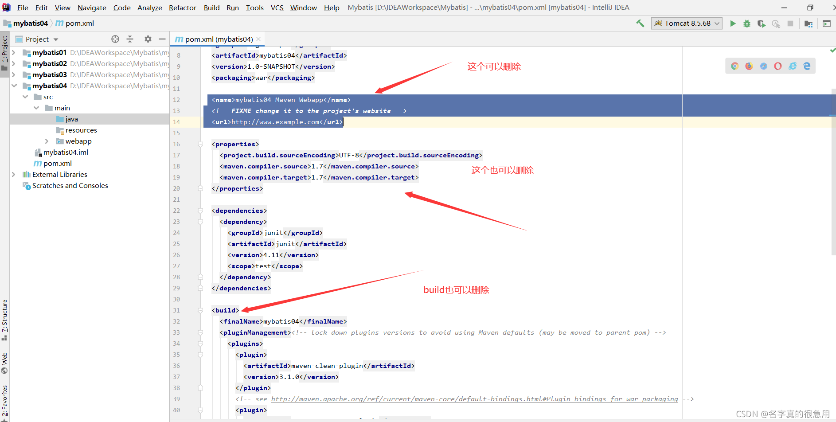836x422 pixels.
Task: Open pom.xml in Internet Explorer icon
Action: tap(793, 66)
